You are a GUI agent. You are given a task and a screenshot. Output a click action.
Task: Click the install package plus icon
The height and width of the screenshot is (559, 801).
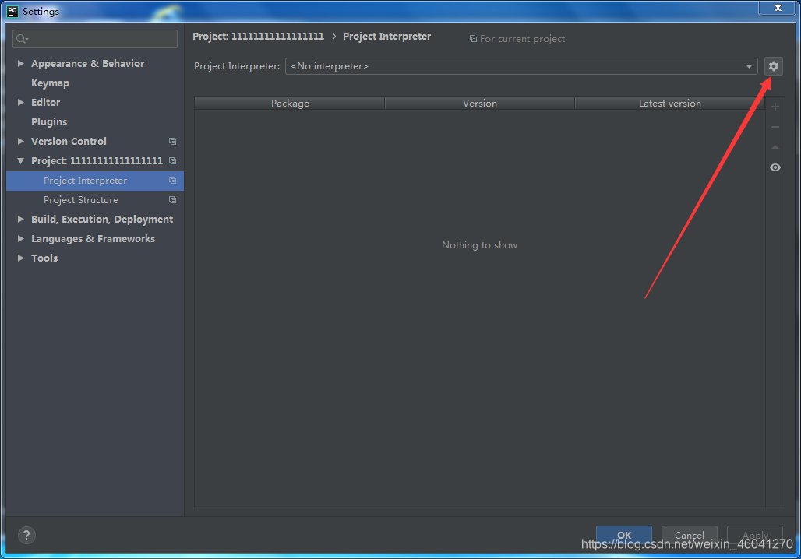(775, 107)
